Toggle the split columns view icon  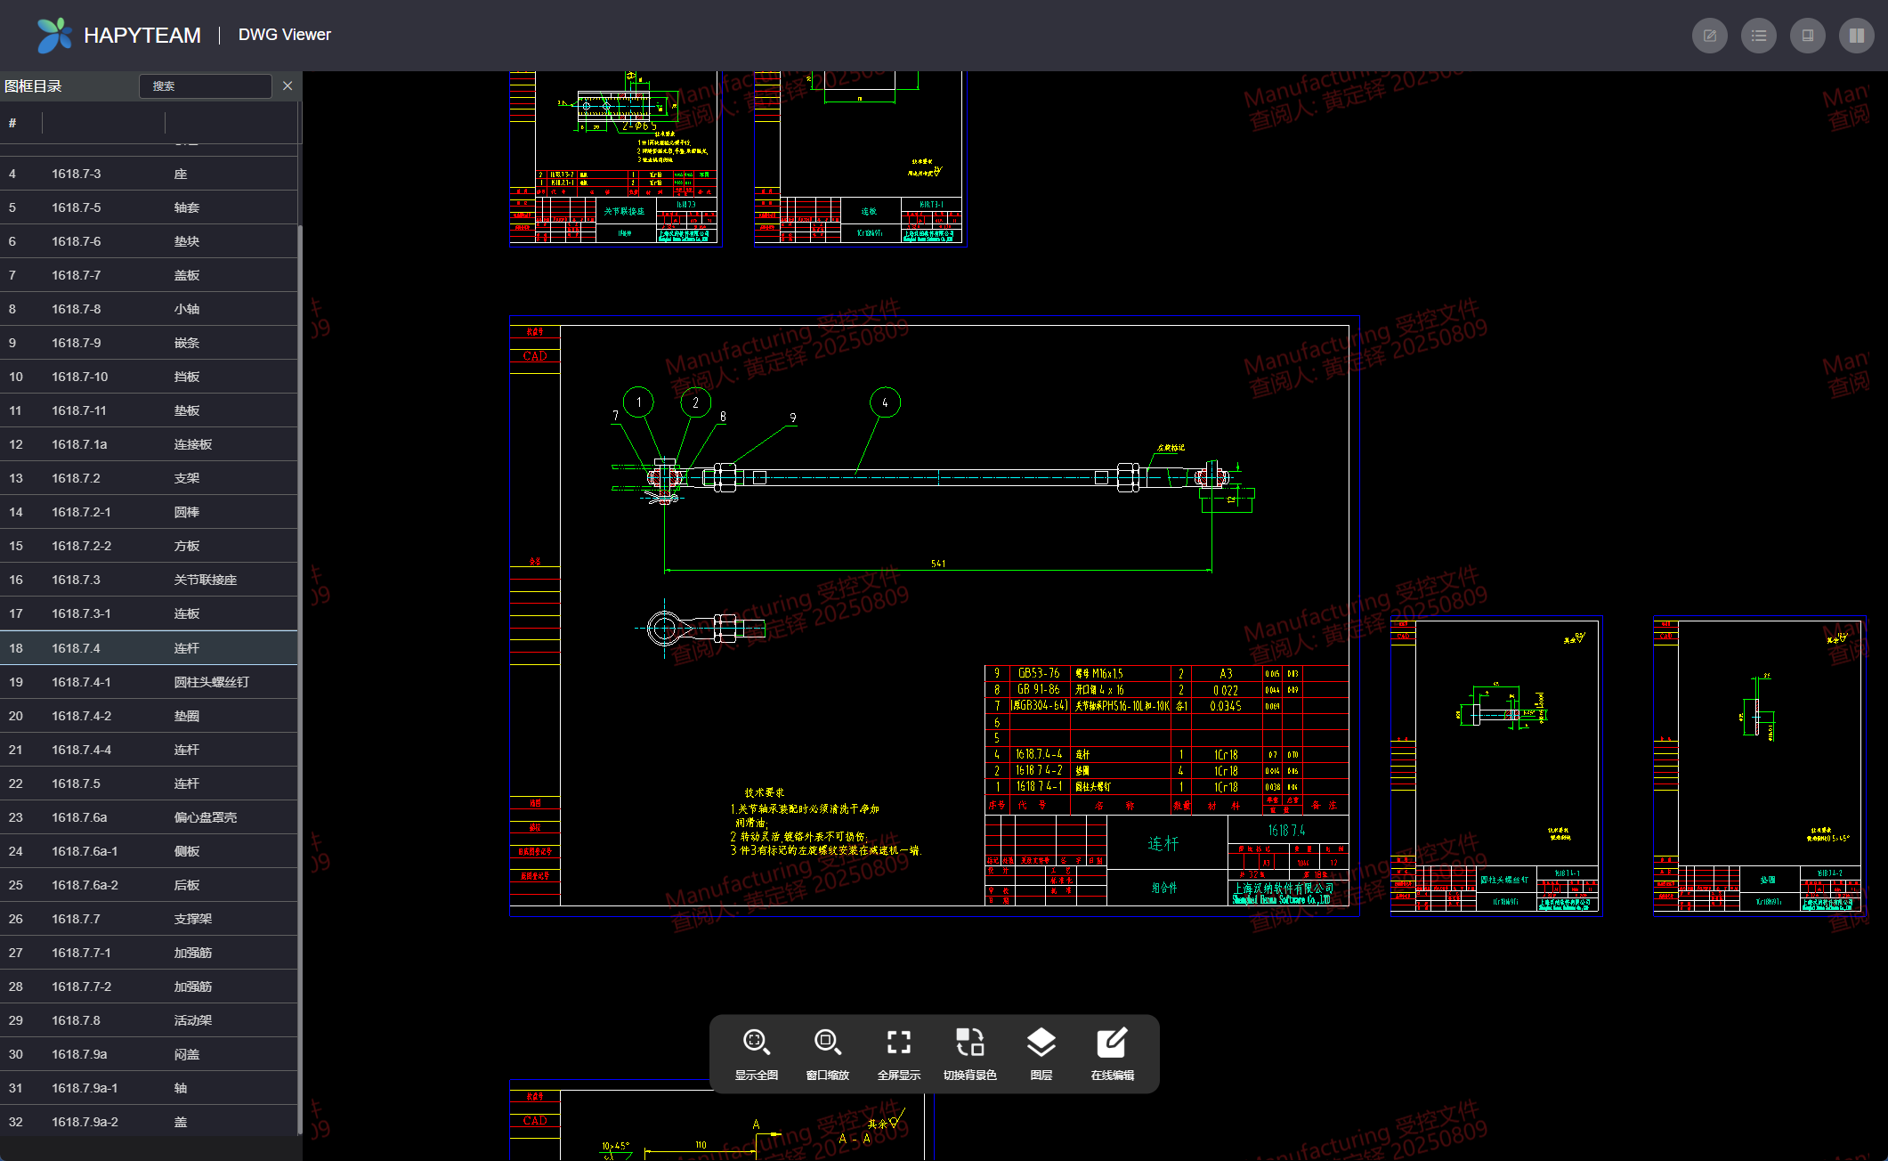coord(1856,36)
